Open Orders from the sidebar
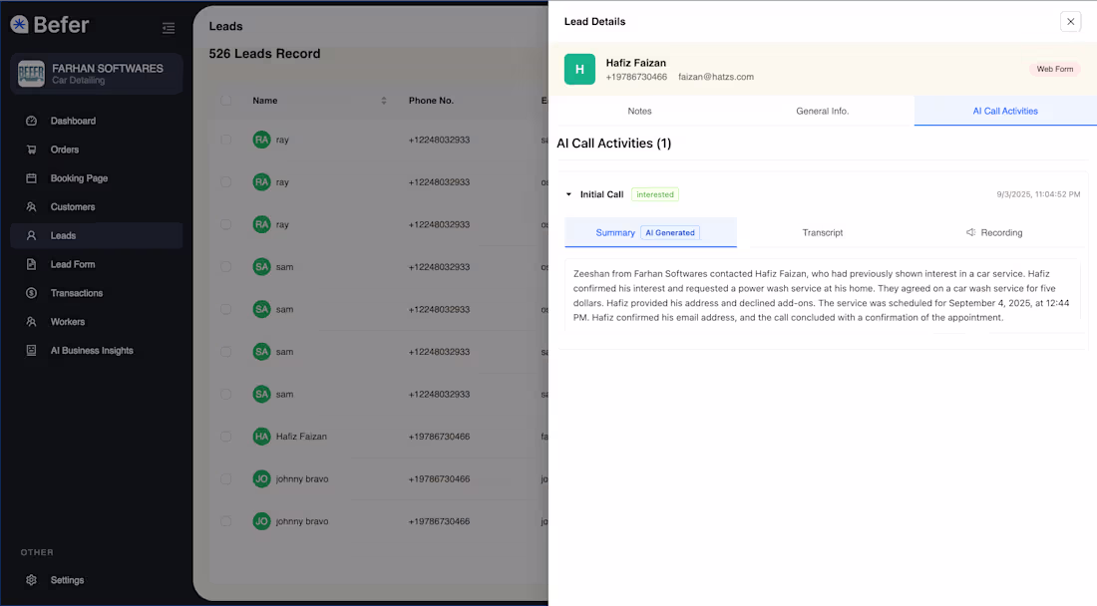The image size is (1097, 606). click(97, 150)
